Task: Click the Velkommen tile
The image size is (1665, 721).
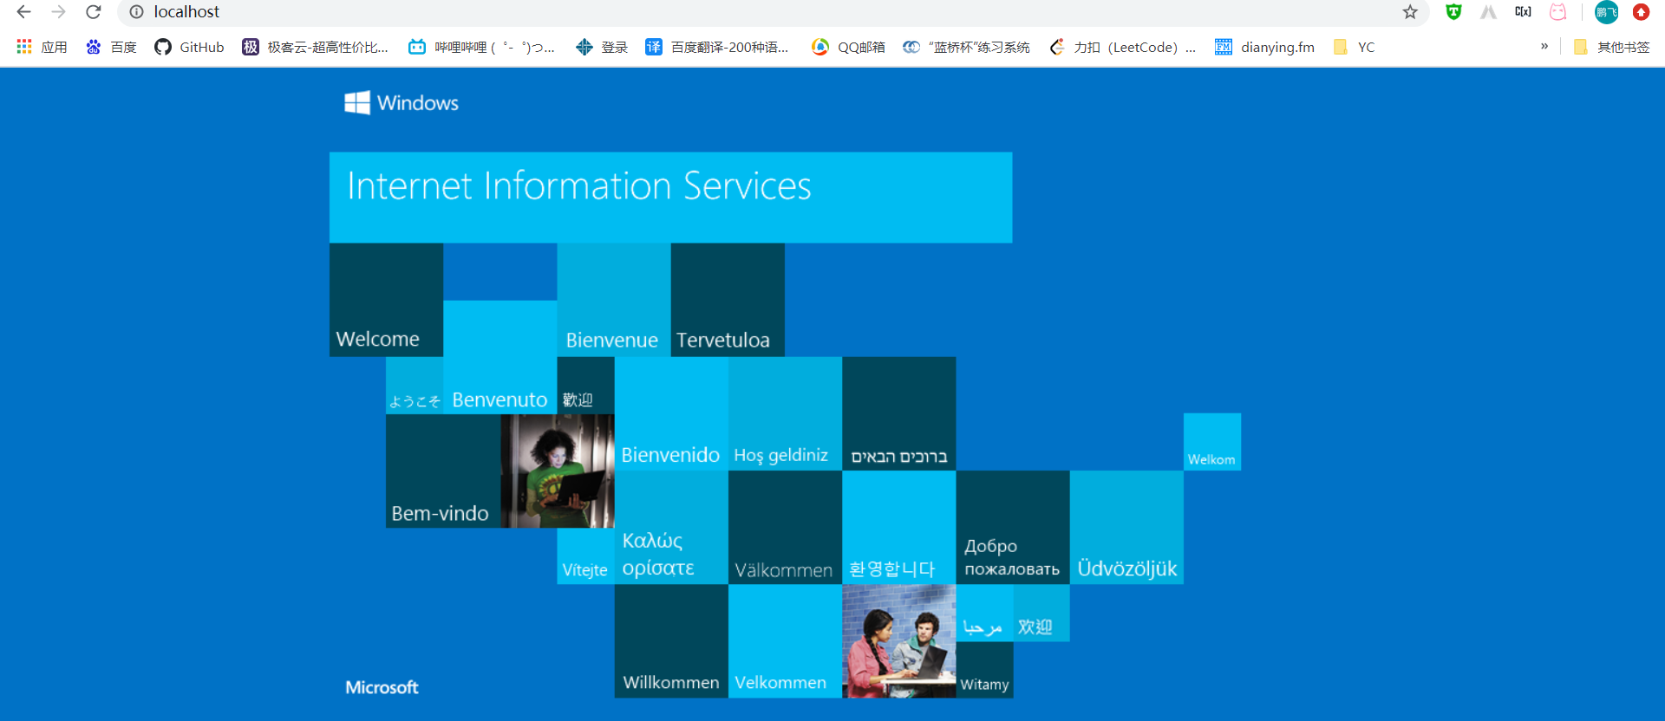Action: tap(785, 641)
